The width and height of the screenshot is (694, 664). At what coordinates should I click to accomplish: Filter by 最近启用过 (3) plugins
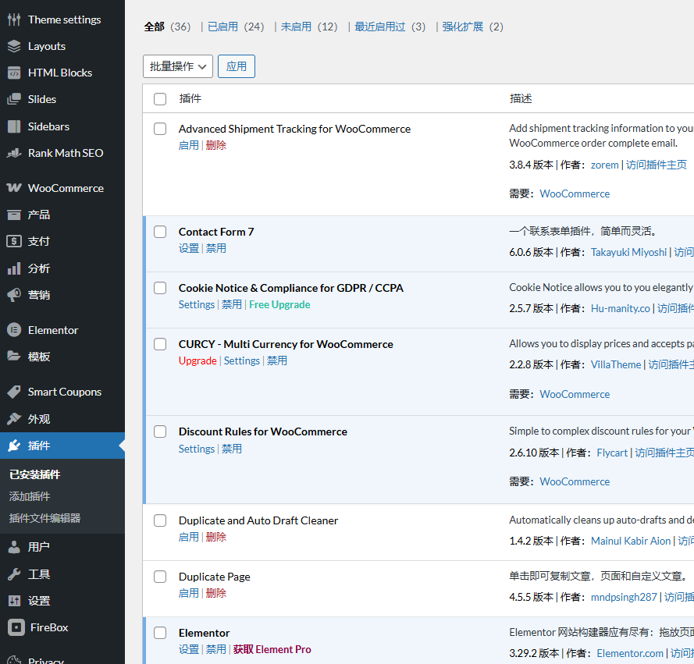[x=390, y=27]
